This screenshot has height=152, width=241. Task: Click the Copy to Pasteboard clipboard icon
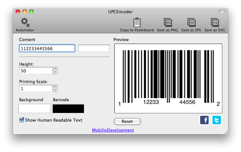[137, 22]
